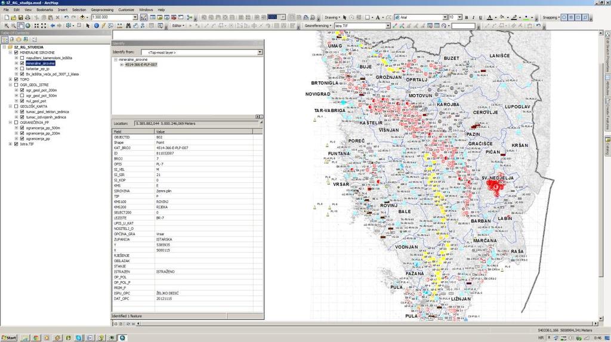The image size is (611, 342).
Task: Click the Measure ruler tool
Action: 119,26
